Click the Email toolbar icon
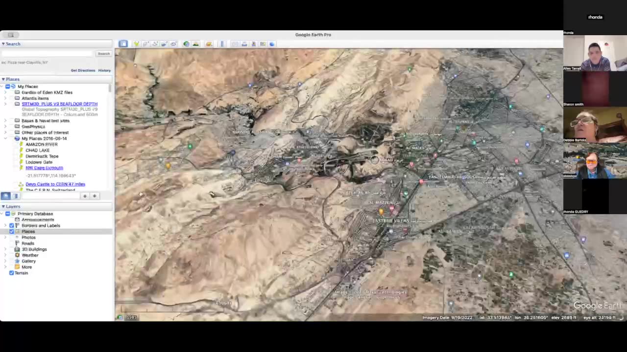The image size is (627, 352). pyautogui.click(x=235, y=44)
